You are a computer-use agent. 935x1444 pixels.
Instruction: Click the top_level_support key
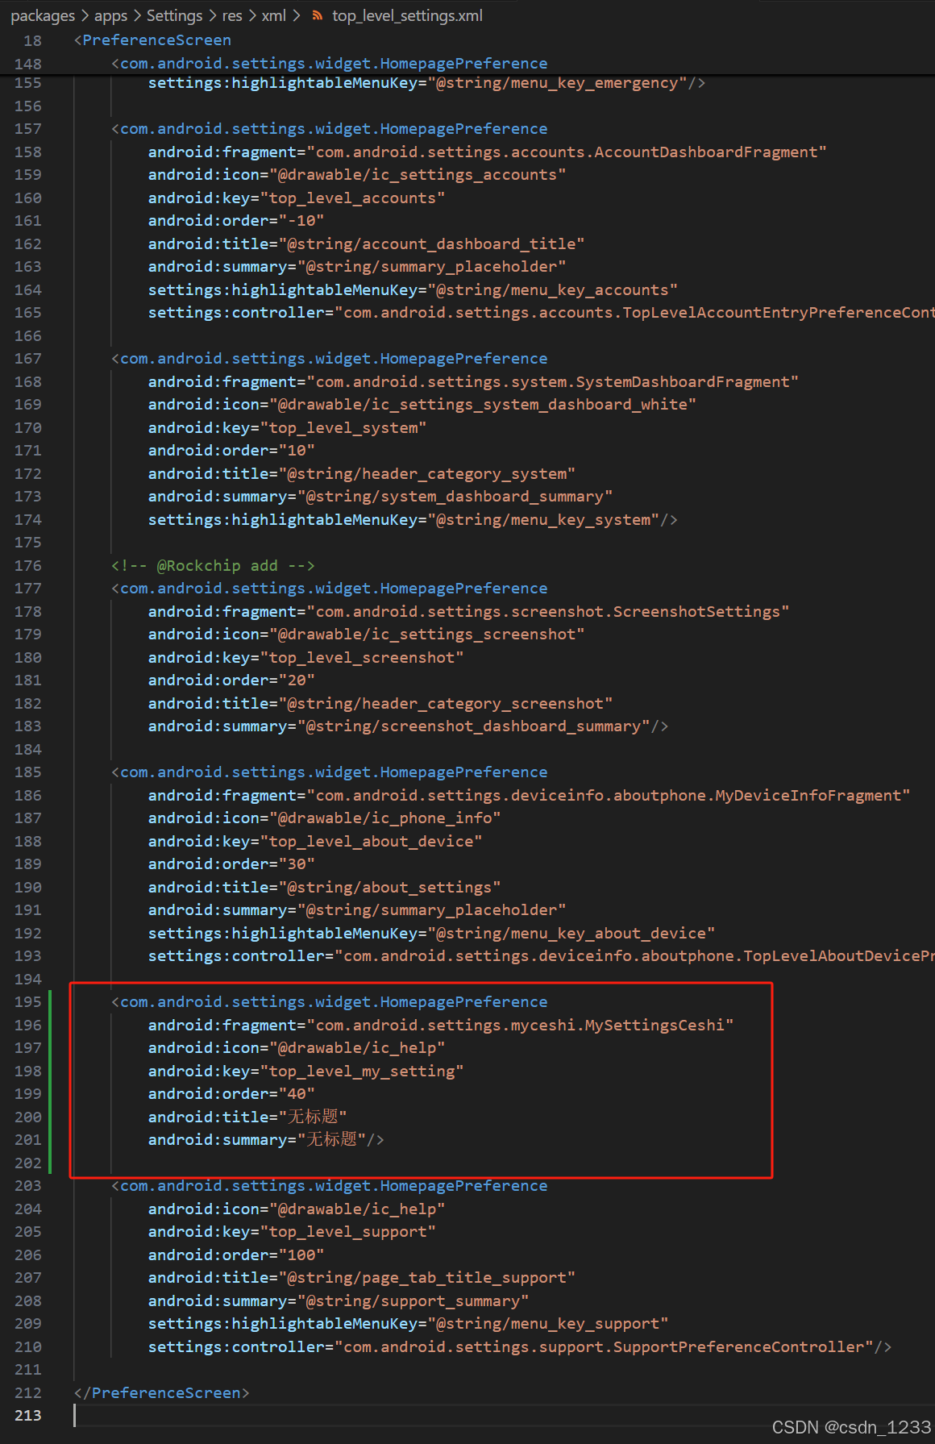[x=348, y=1232]
